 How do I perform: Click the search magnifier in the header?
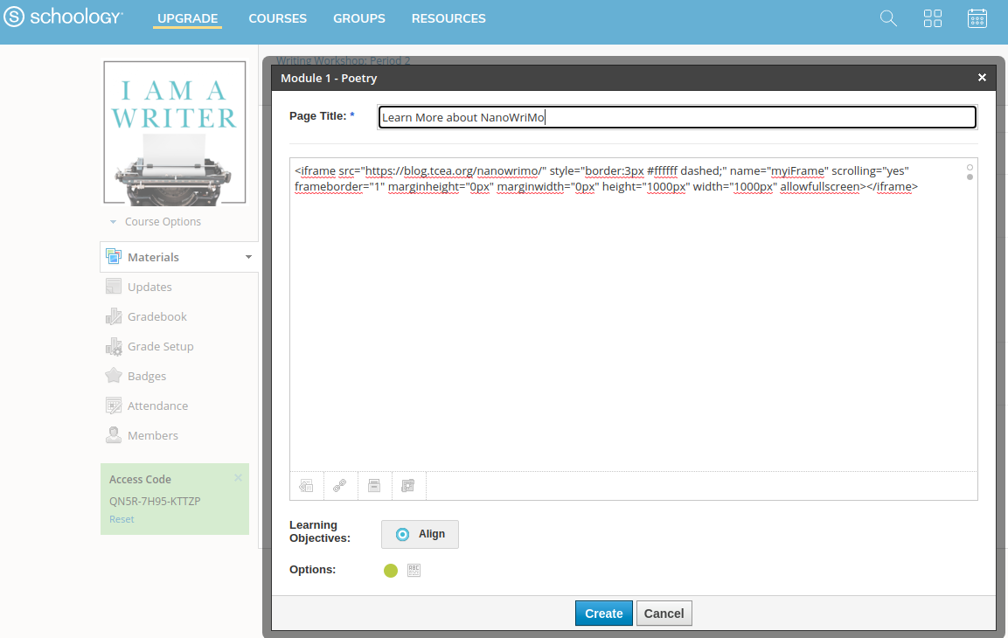(x=888, y=17)
